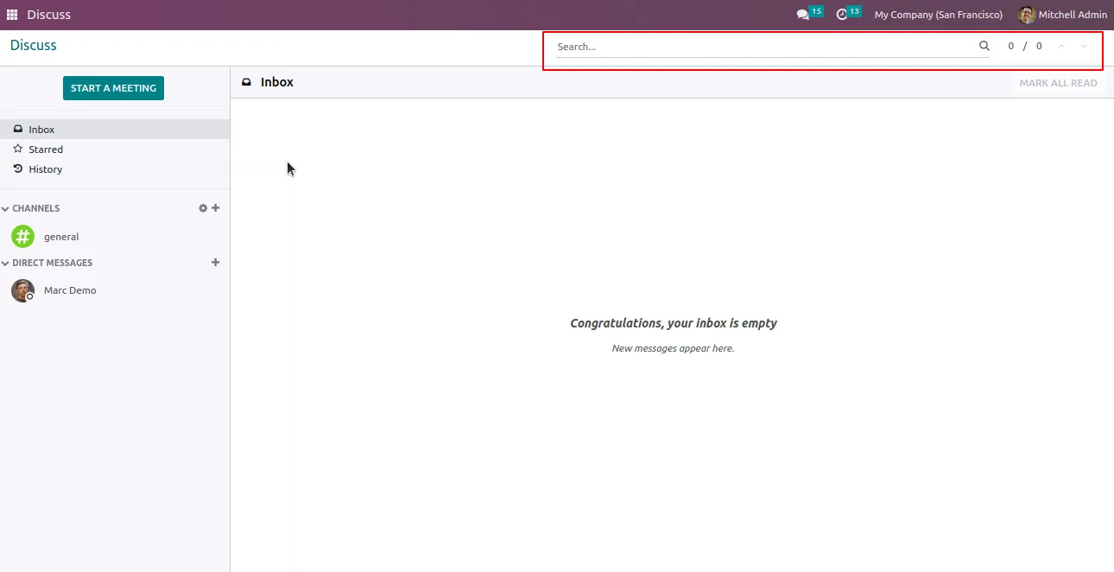The image size is (1114, 572).
Task: Open the general channel
Action: pos(115,237)
